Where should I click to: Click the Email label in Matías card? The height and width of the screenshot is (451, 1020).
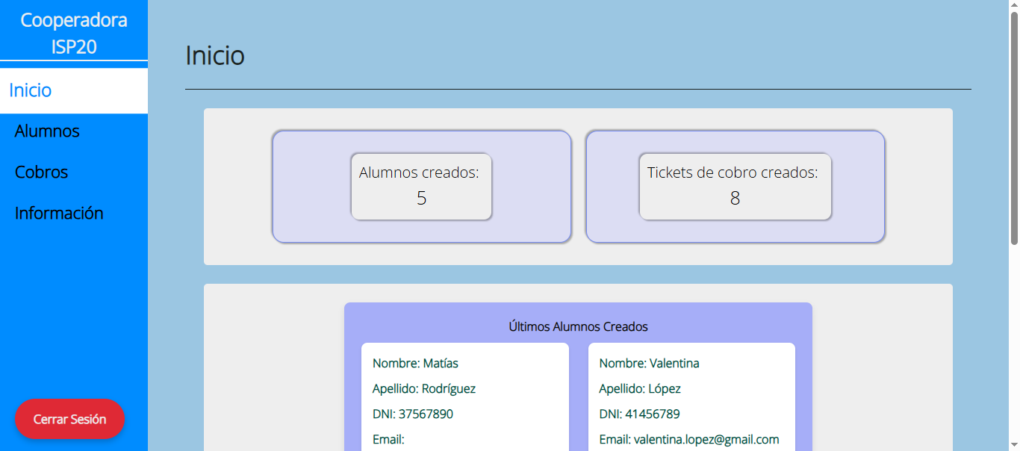(x=388, y=440)
